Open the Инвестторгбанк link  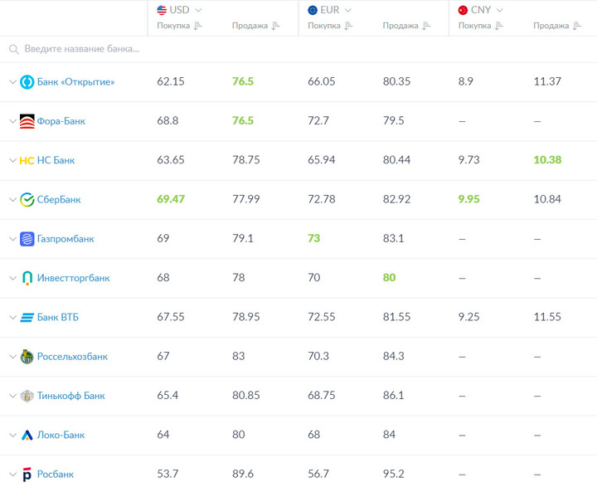(x=73, y=278)
